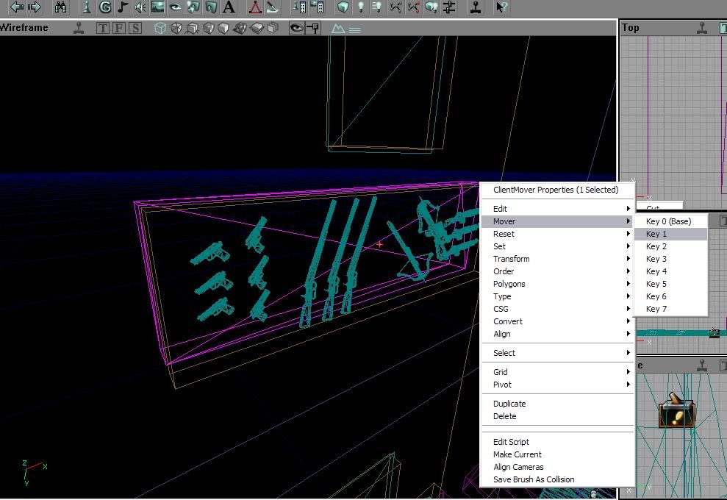This screenshot has width=727, height=500.
Task: Expand the Pivot submenu
Action: point(502,385)
